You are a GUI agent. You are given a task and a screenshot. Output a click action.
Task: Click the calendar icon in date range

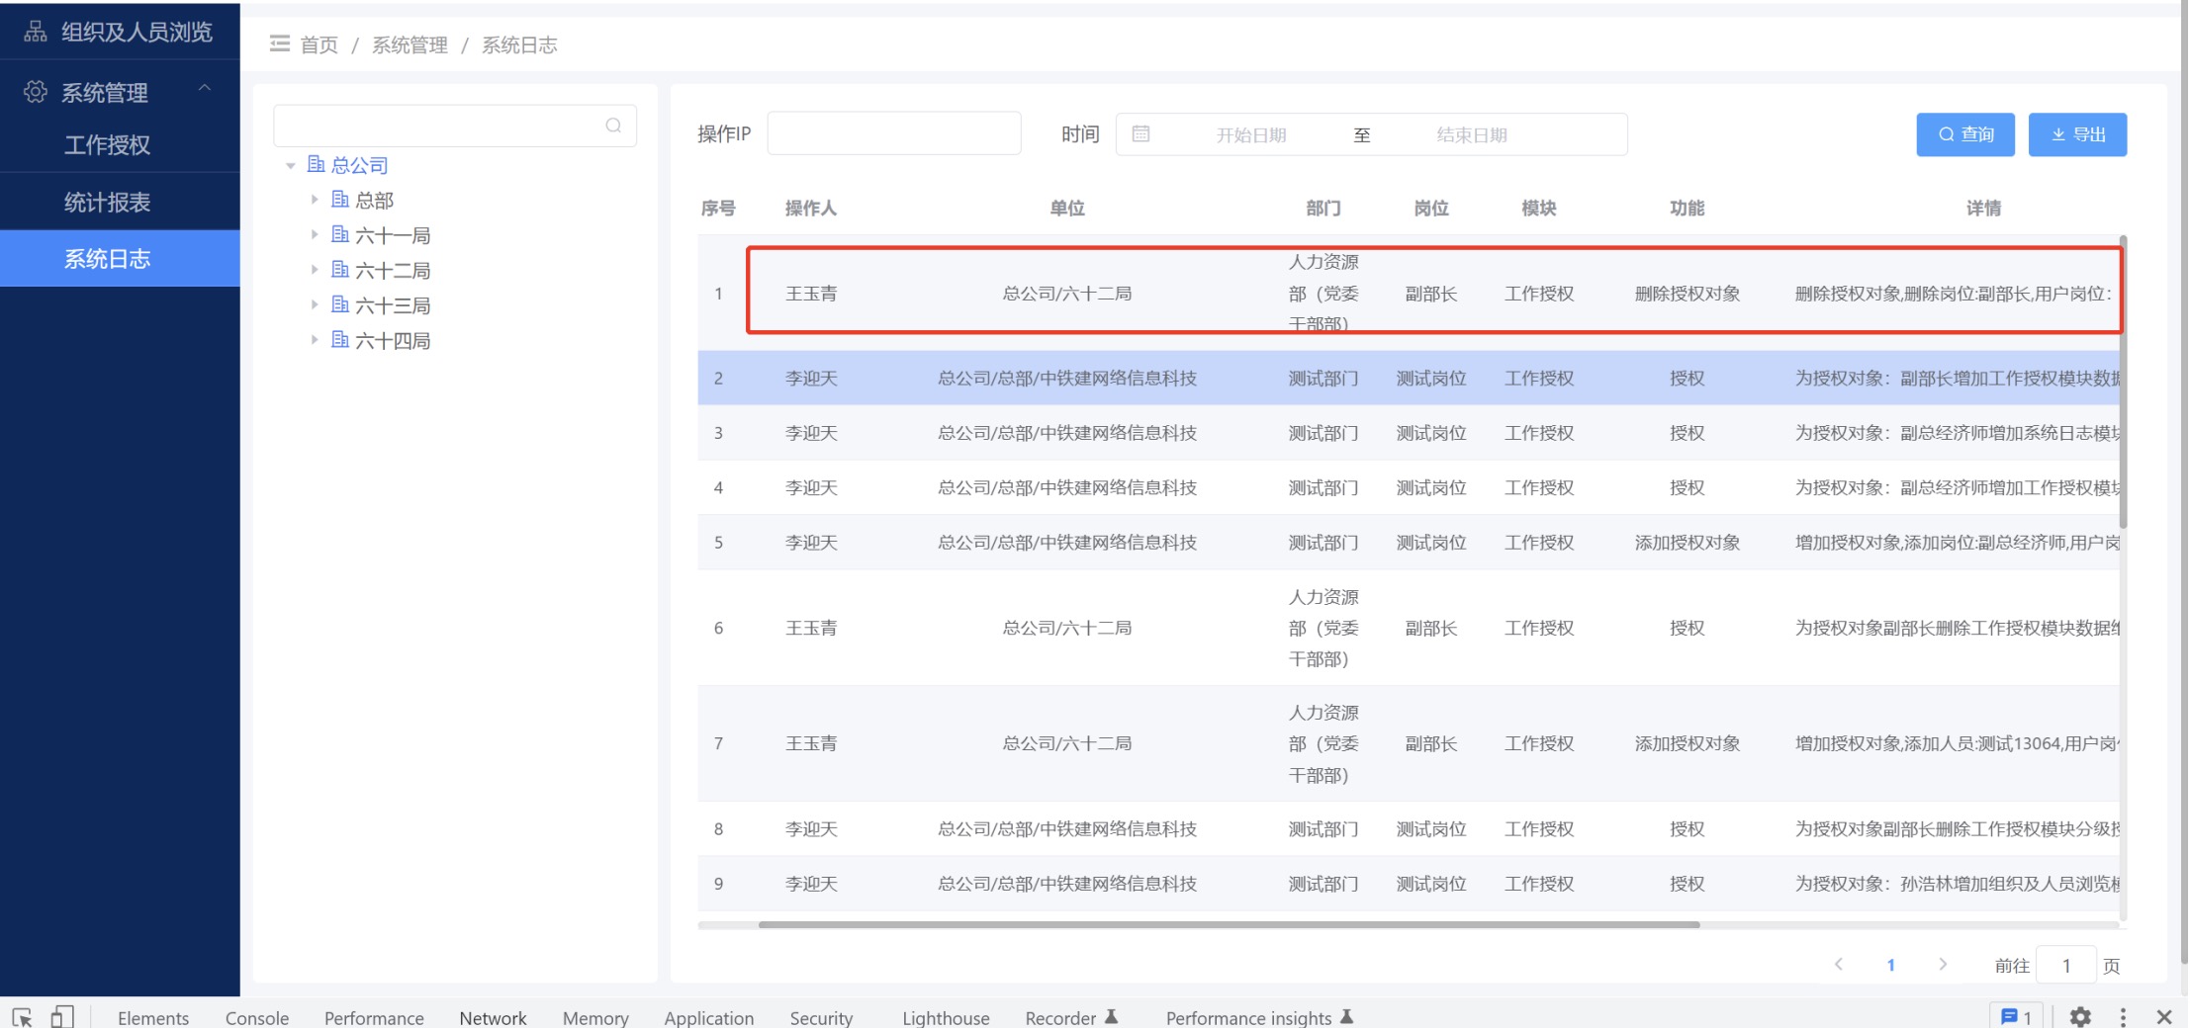1141,134
